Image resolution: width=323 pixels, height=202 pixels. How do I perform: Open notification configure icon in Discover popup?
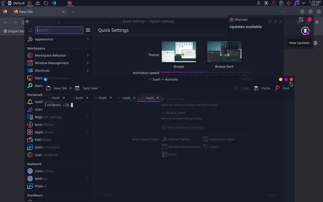point(301,19)
